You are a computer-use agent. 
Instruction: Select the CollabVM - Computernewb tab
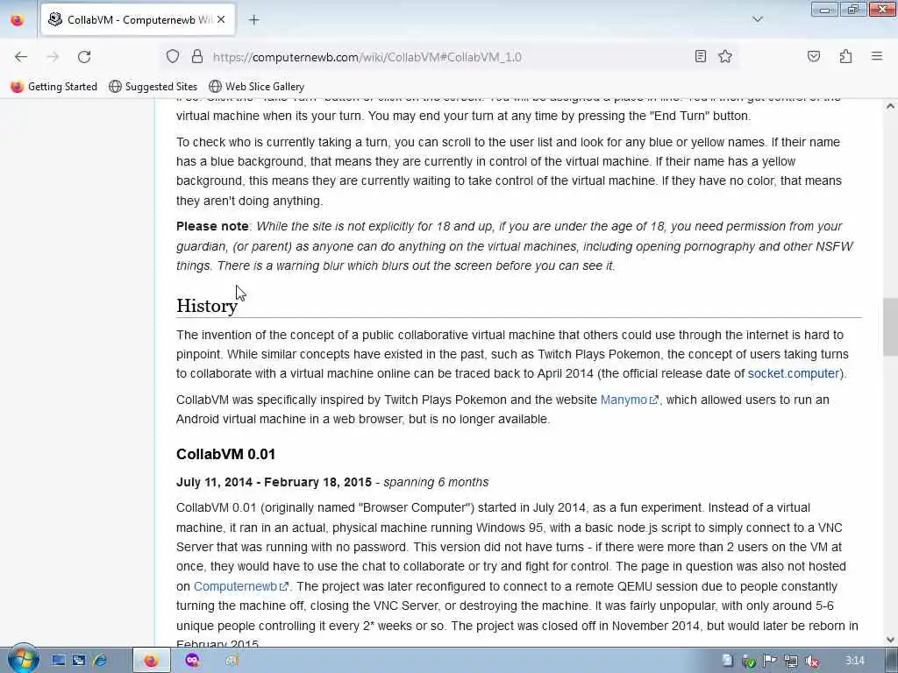pos(138,20)
